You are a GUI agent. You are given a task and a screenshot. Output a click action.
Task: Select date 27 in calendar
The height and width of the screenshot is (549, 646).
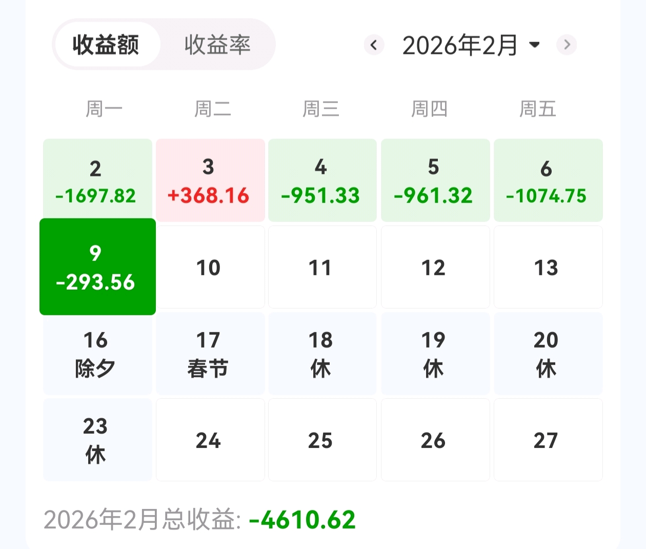pyautogui.click(x=548, y=440)
